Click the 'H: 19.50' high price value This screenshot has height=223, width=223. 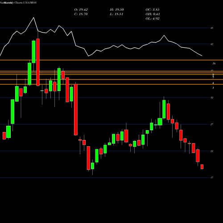coord(117,10)
